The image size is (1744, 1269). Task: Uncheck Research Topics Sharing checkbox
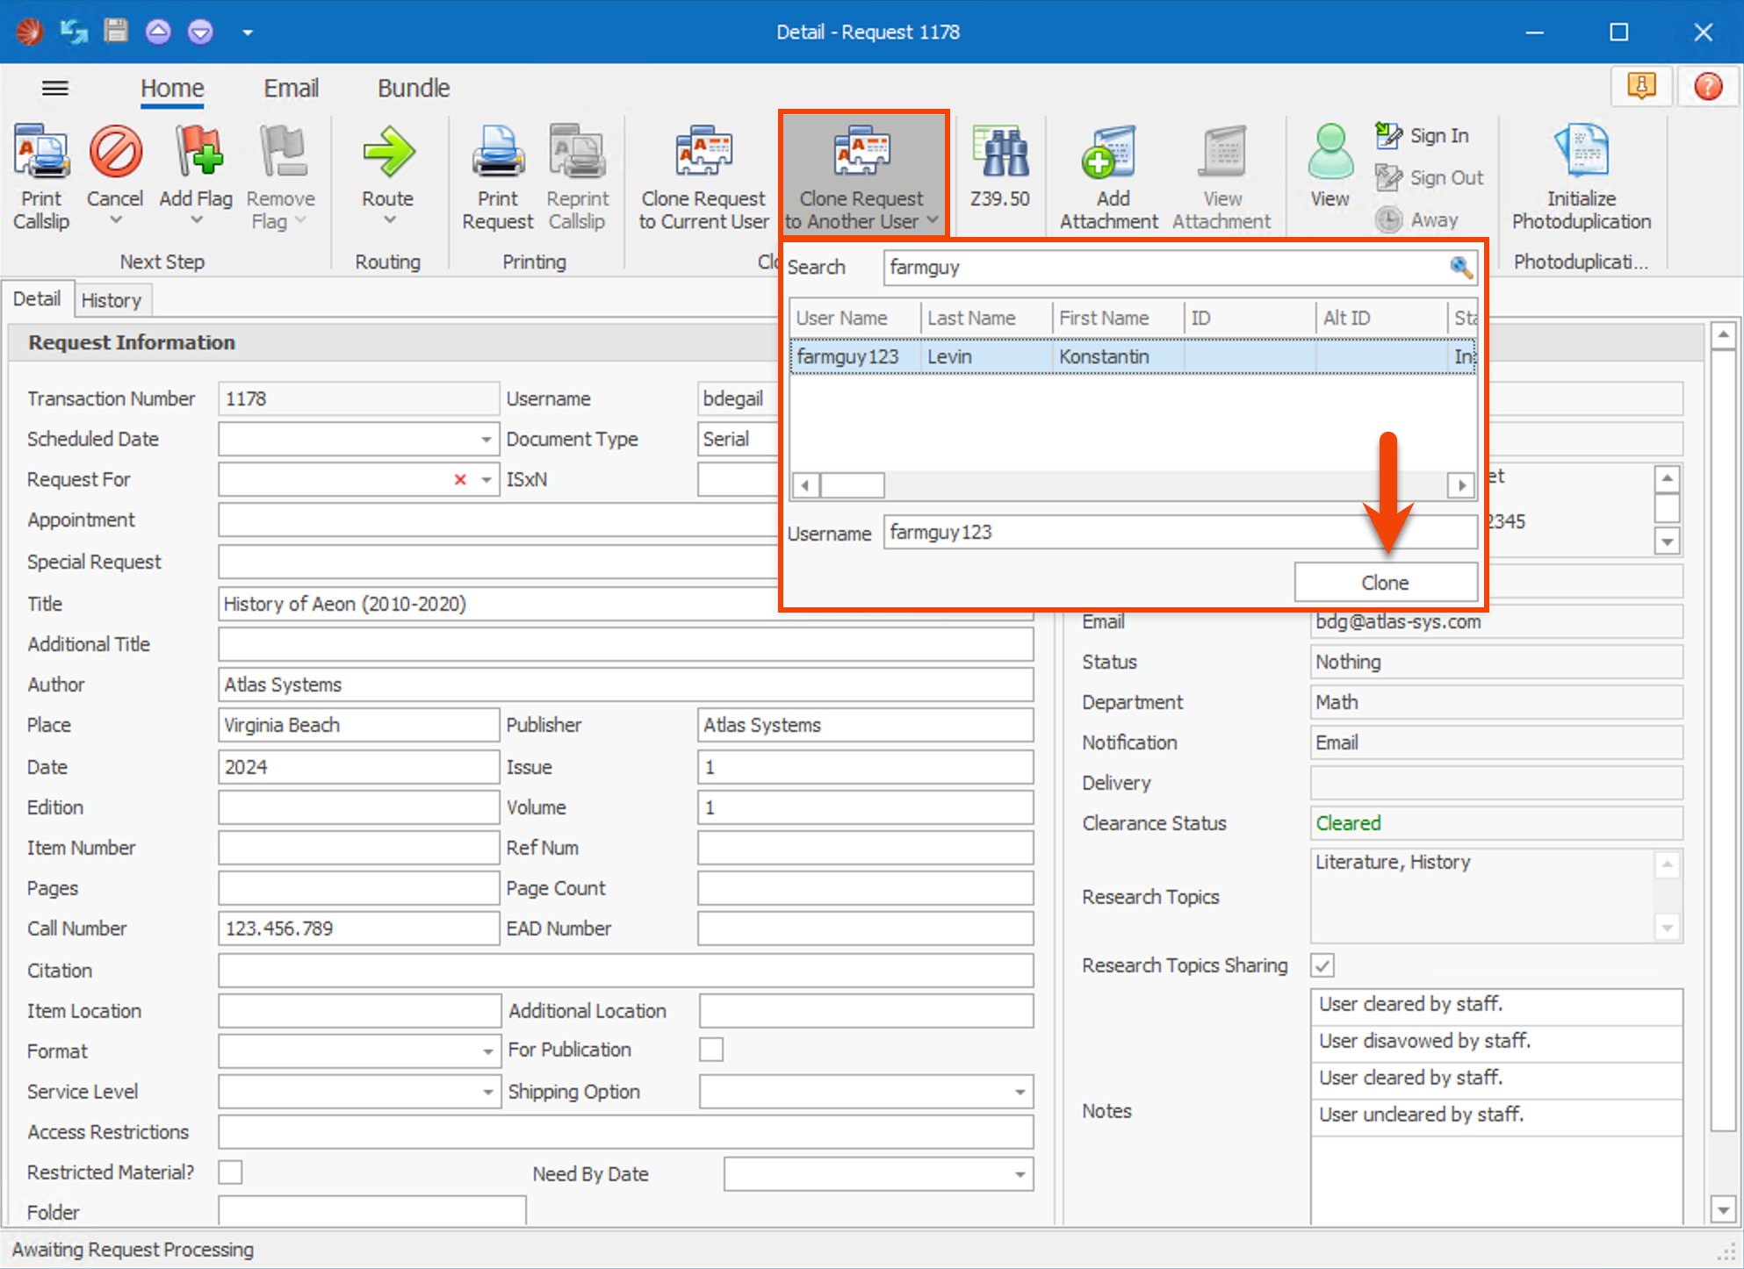1322,965
